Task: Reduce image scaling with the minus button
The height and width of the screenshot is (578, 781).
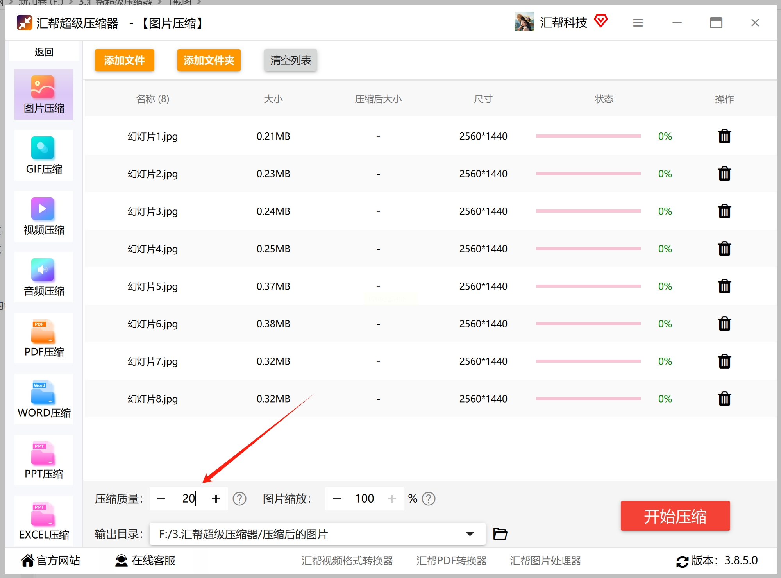Action: 337,499
